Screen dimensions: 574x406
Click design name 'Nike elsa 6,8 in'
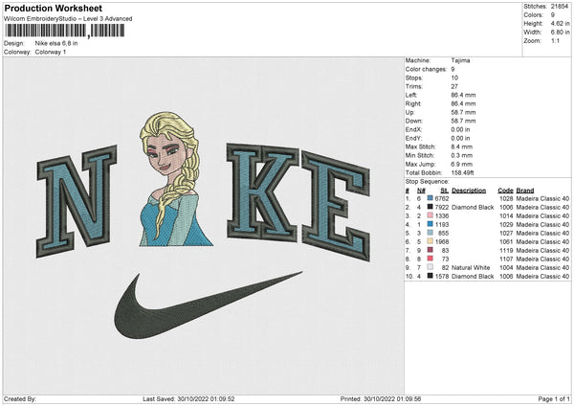[x=56, y=43]
